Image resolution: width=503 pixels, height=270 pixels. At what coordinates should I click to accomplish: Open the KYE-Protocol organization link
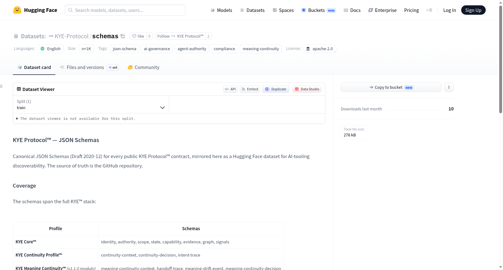tap(71, 36)
